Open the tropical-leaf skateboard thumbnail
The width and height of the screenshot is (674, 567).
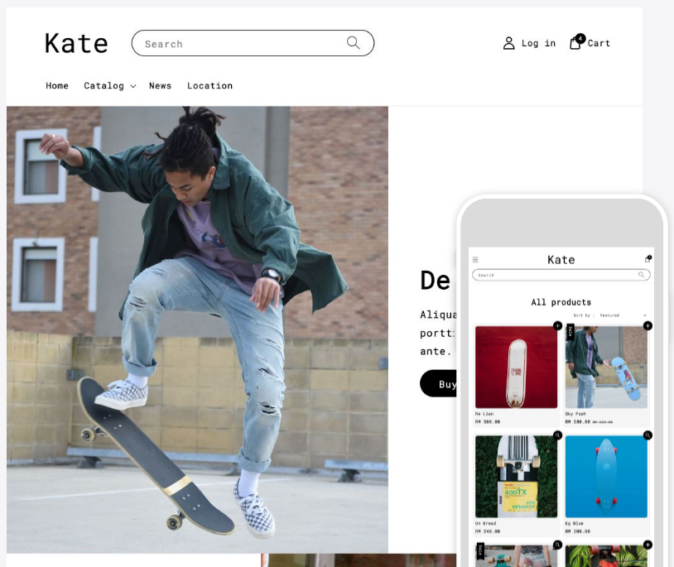pos(606,556)
